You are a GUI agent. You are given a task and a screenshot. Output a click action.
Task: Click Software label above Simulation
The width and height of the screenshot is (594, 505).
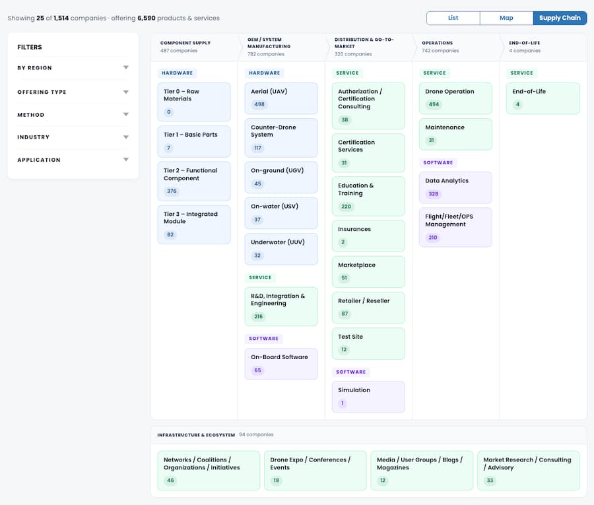(x=351, y=372)
